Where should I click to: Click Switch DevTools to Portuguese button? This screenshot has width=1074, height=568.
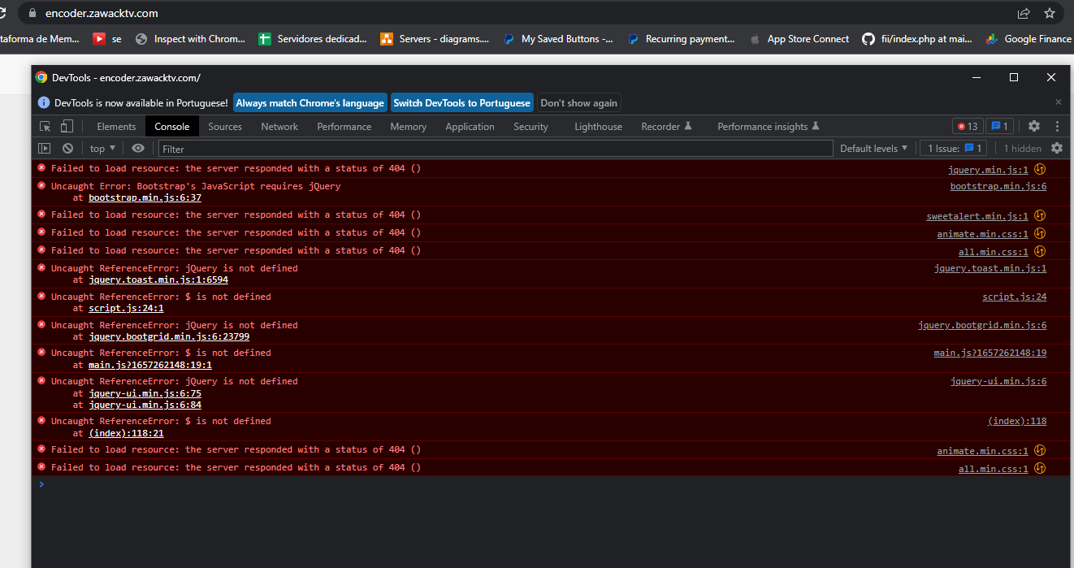[461, 102]
